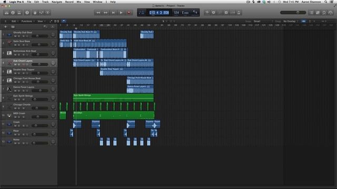Toggle the waveform zoom button
This screenshot has height=189, width=337.
pyautogui.click(x=303, y=21)
